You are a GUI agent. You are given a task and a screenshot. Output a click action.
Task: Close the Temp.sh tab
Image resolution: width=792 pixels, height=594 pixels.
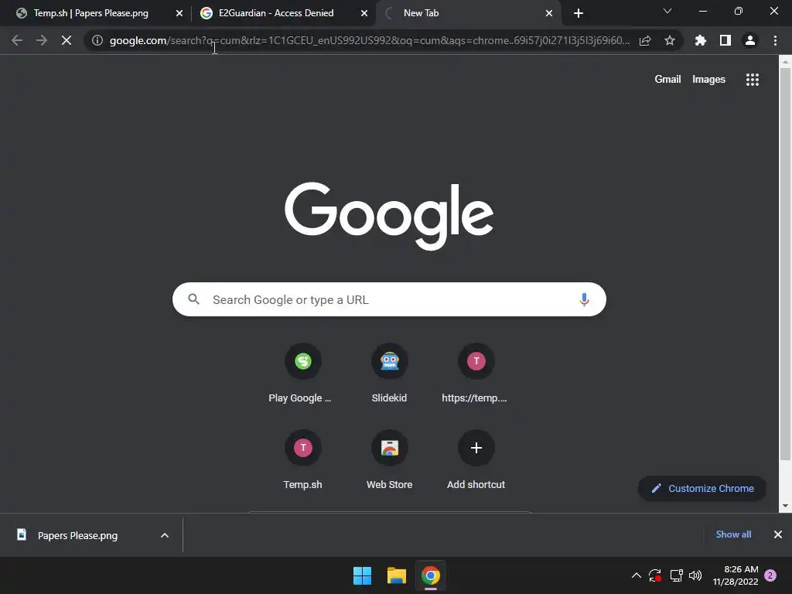[179, 14]
